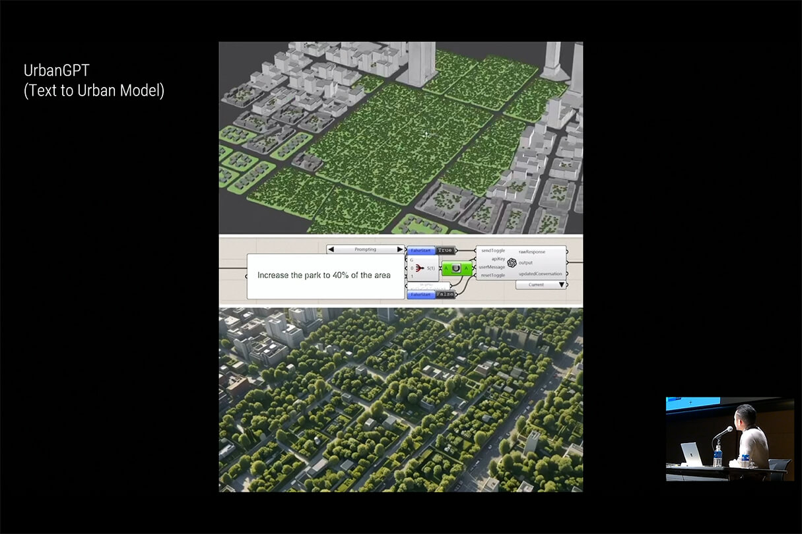Click the dropdown arrow beside Current
Viewport: 802px width, 534px height.
click(562, 285)
